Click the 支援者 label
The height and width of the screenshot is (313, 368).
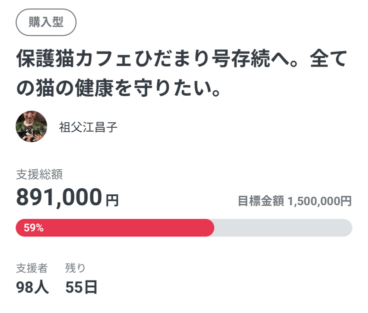tap(32, 267)
